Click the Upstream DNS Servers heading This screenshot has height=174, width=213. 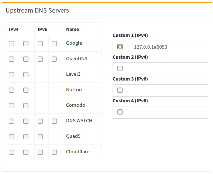pyautogui.click(x=37, y=10)
